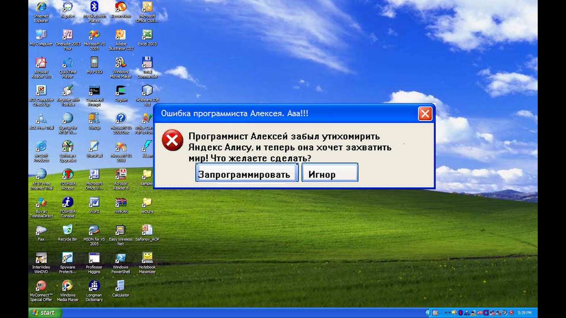Click the Bluetooth tray icon
This screenshot has width=566, height=318.
tap(460, 313)
